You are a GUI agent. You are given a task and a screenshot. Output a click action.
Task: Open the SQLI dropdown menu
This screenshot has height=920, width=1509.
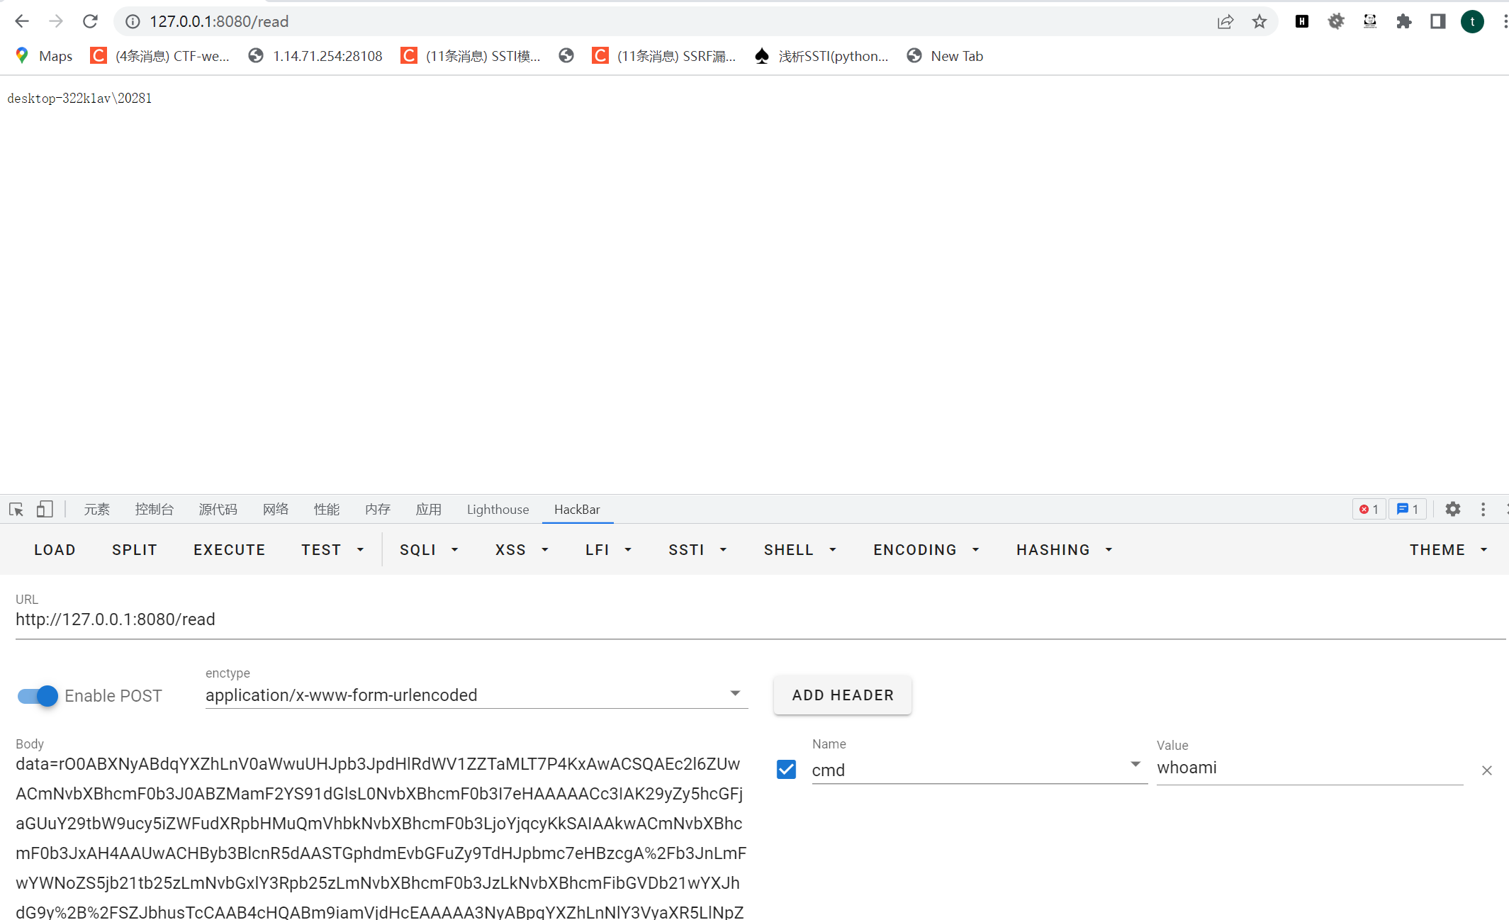pyautogui.click(x=429, y=550)
